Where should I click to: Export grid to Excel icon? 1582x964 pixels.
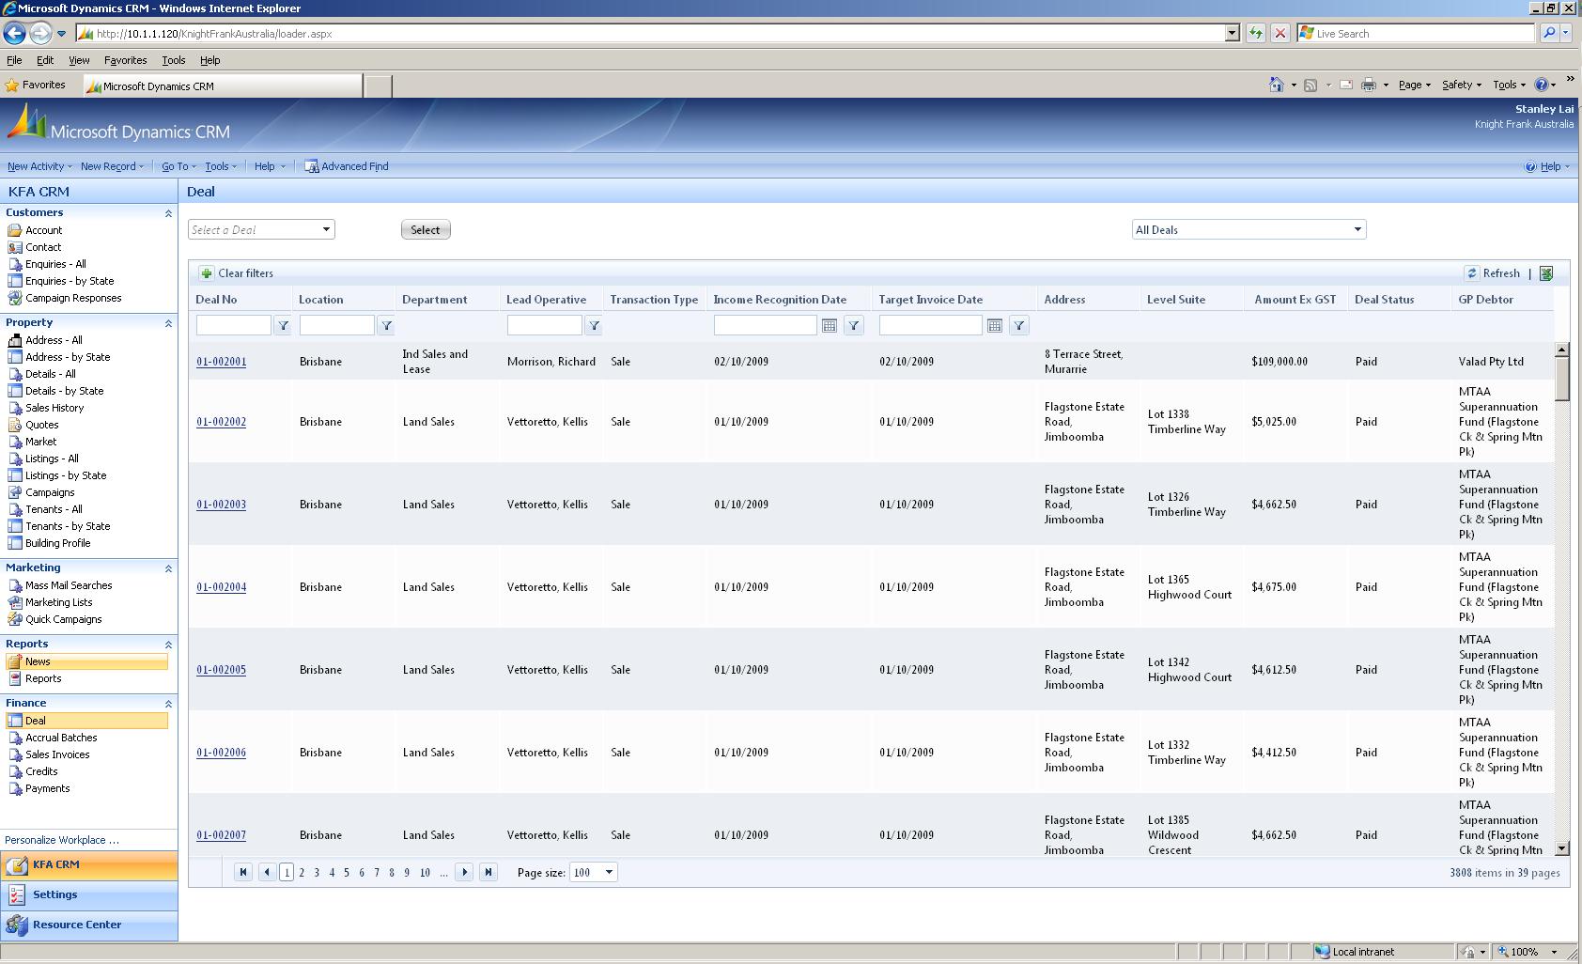[1546, 273]
